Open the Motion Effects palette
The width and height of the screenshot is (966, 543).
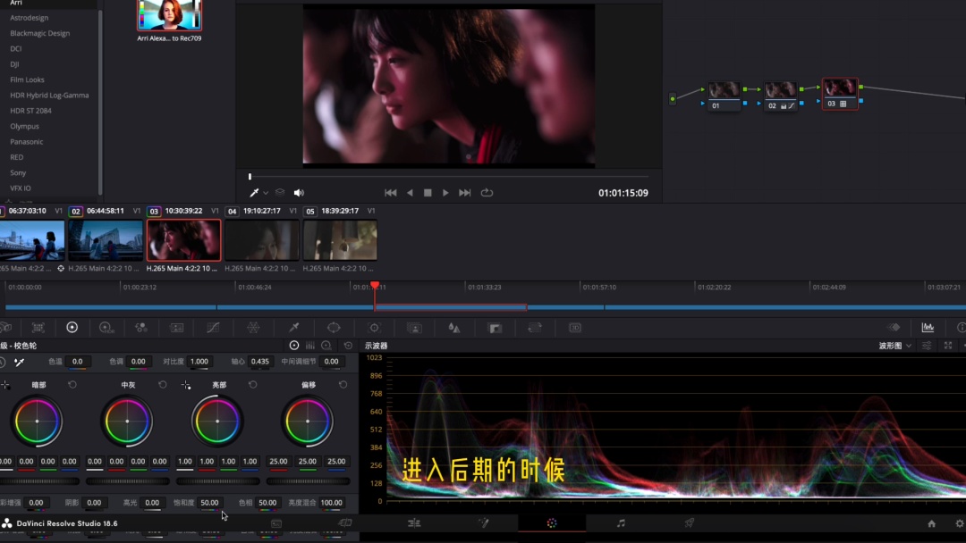177,328
